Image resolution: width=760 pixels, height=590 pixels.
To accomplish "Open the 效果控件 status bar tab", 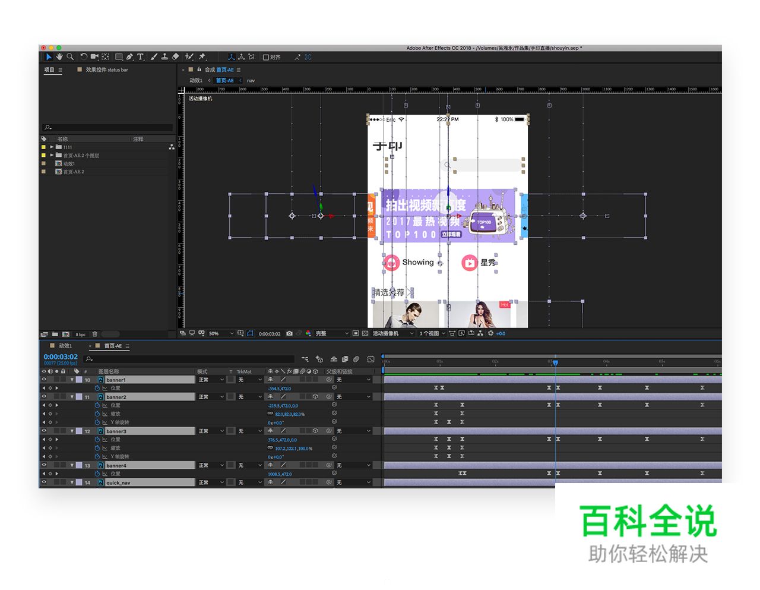I will [x=107, y=70].
